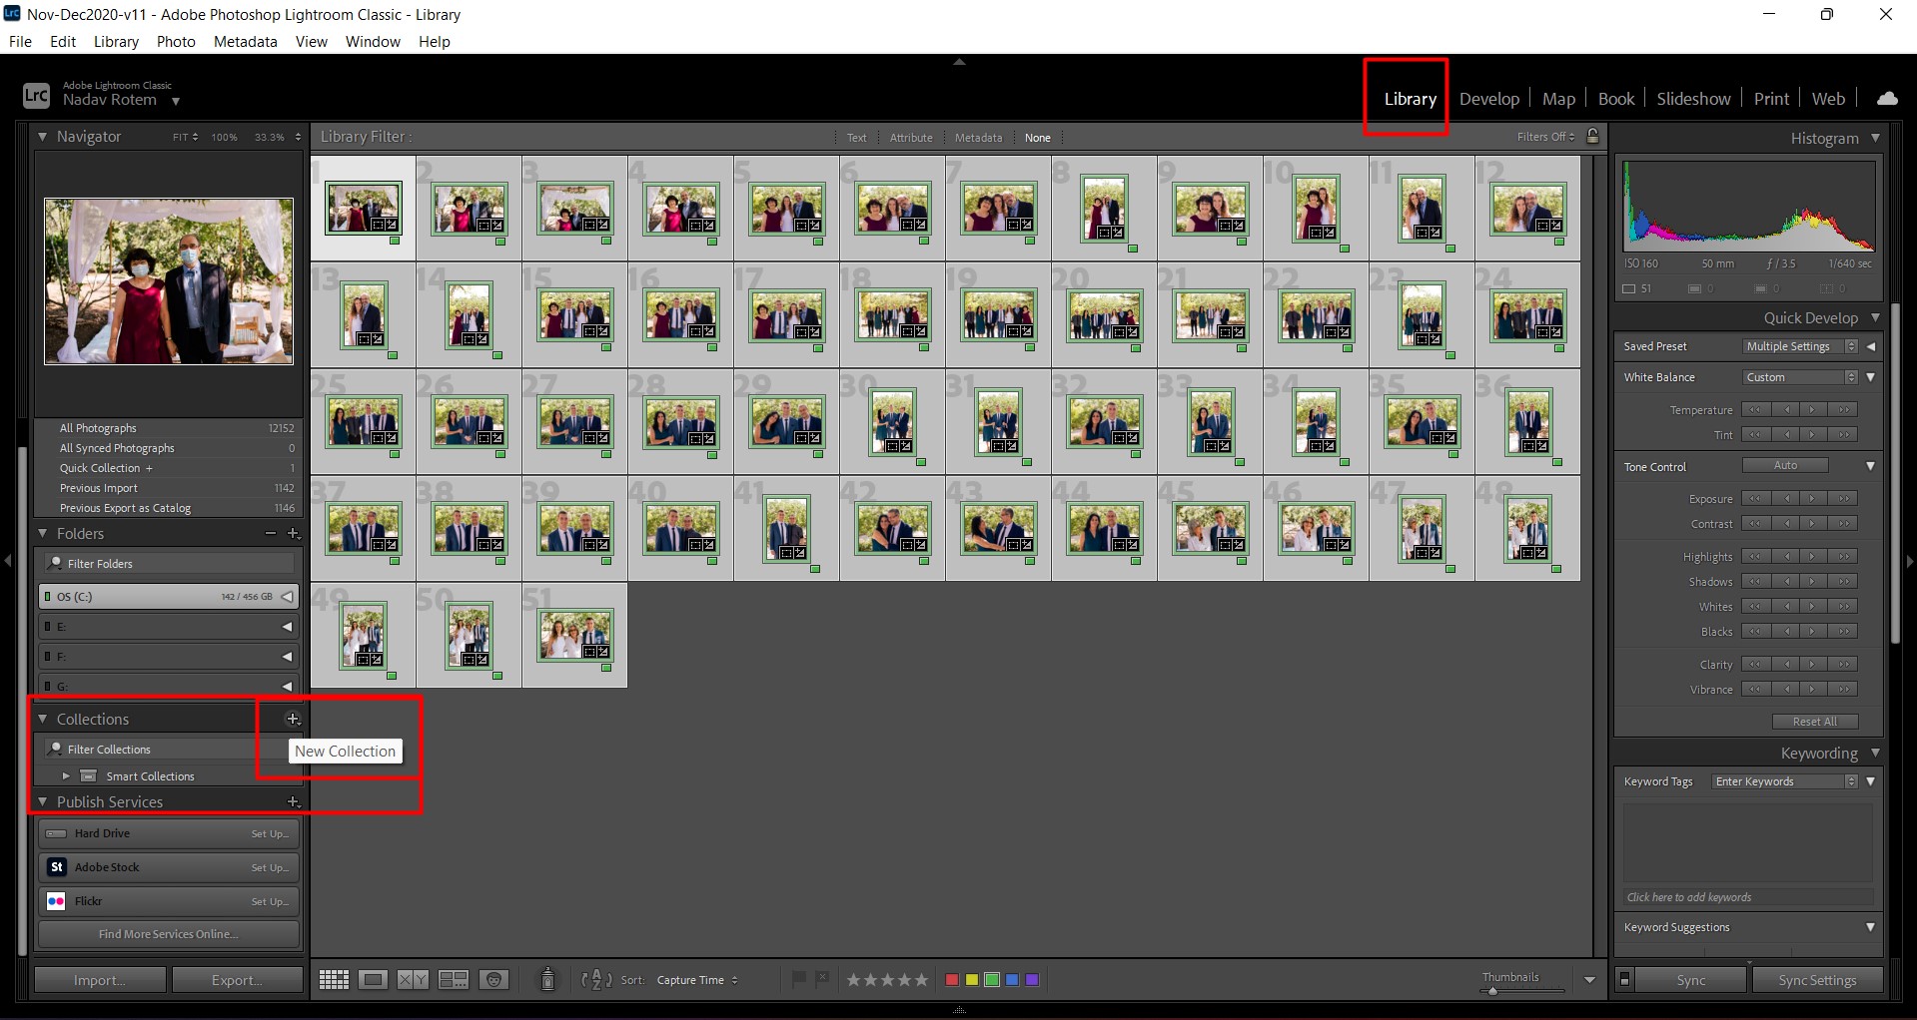
Task: Switch to Survey view
Action: pyautogui.click(x=454, y=980)
